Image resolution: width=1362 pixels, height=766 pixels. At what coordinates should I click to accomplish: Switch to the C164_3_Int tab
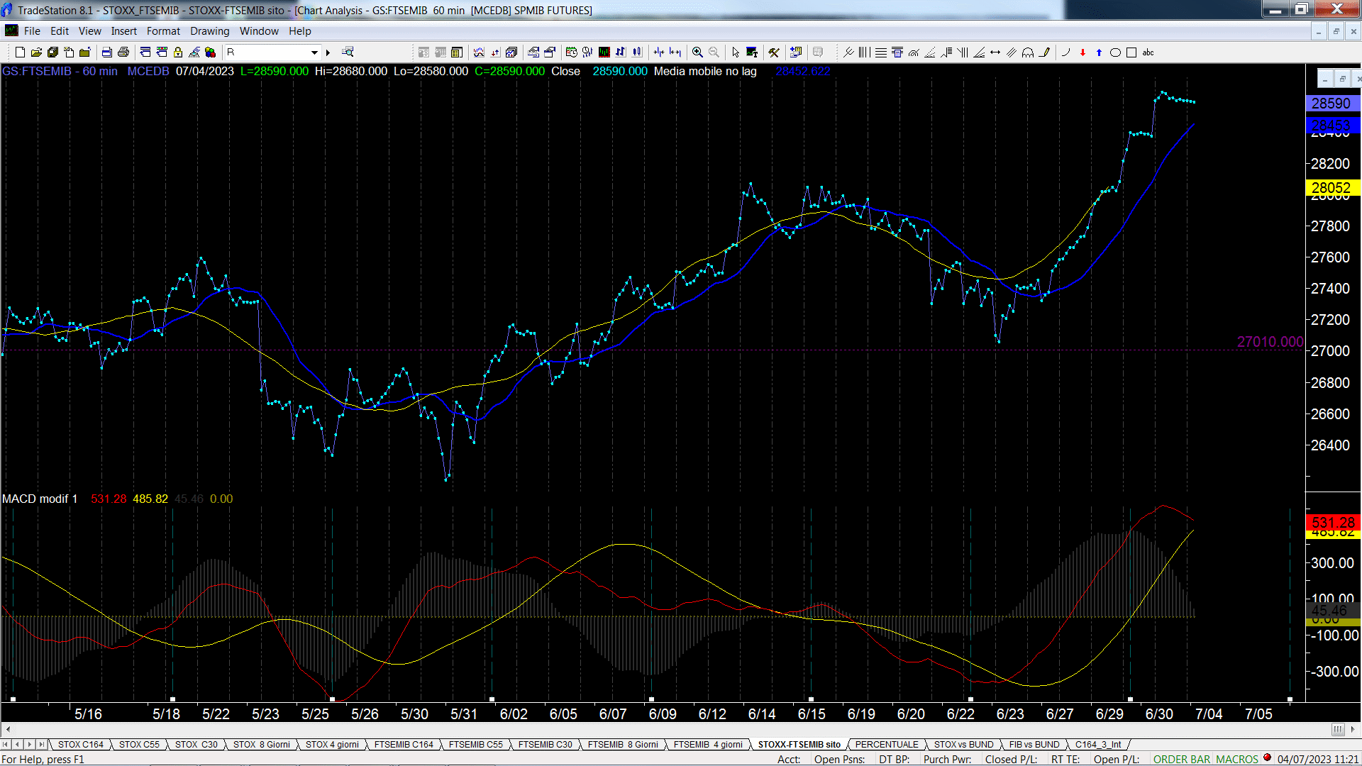[1098, 745]
